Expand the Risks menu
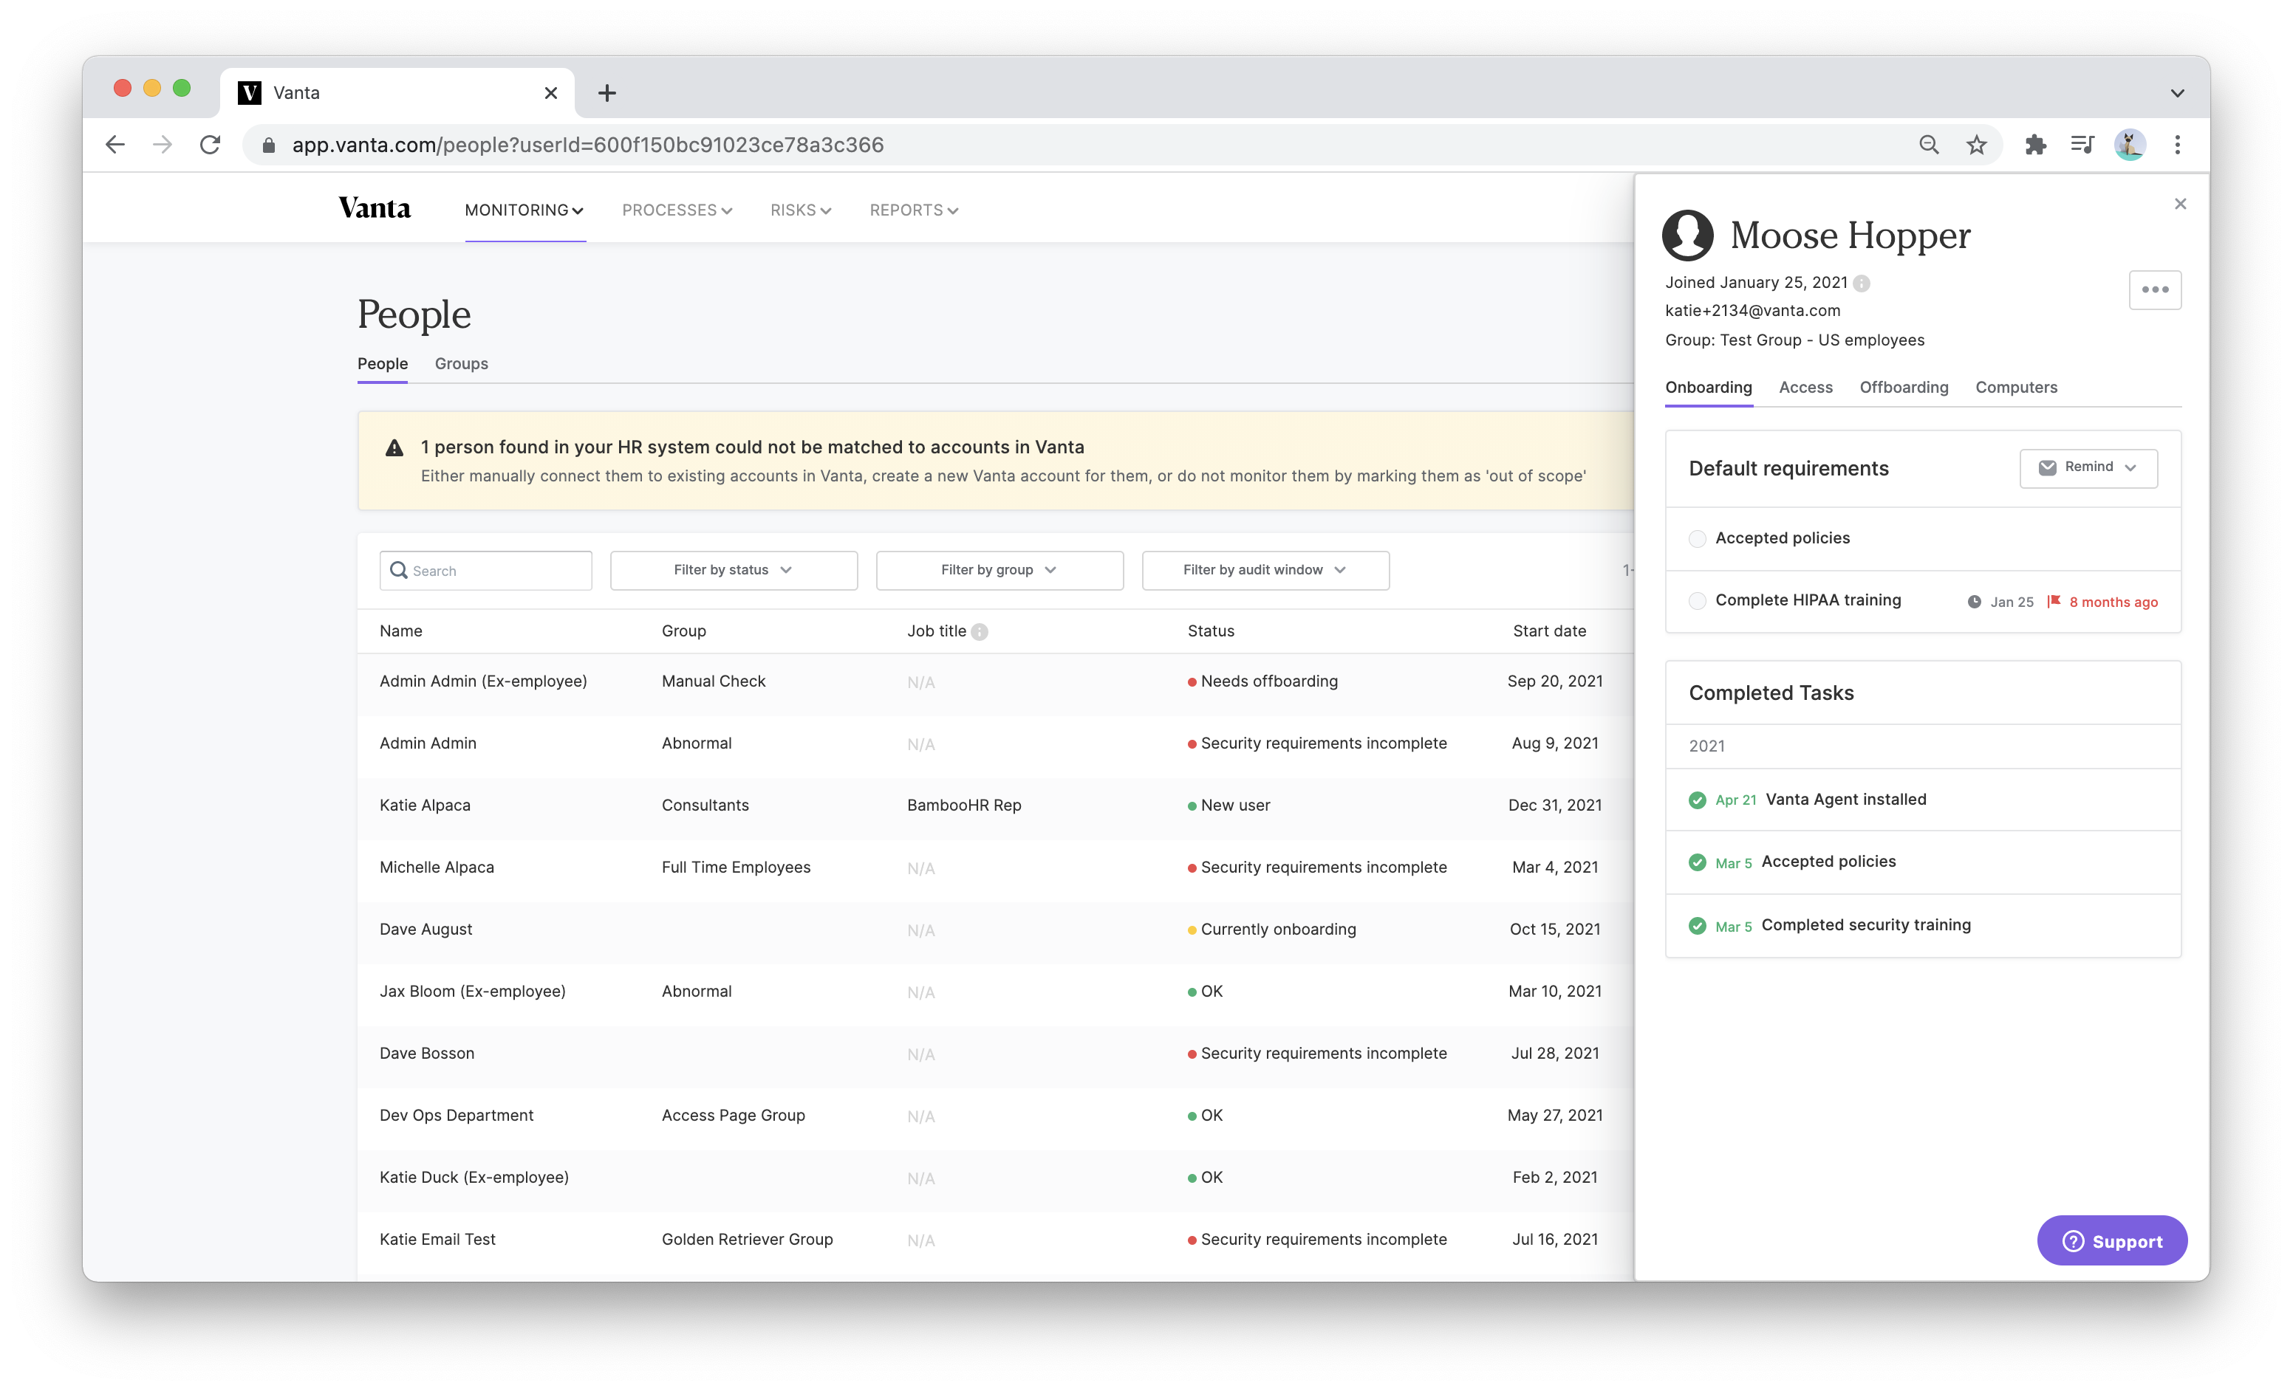2293x1391 pixels. [x=800, y=210]
